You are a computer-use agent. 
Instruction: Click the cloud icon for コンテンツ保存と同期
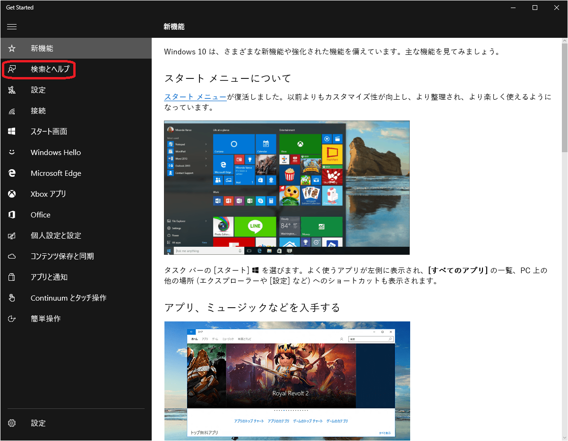pyautogui.click(x=12, y=256)
